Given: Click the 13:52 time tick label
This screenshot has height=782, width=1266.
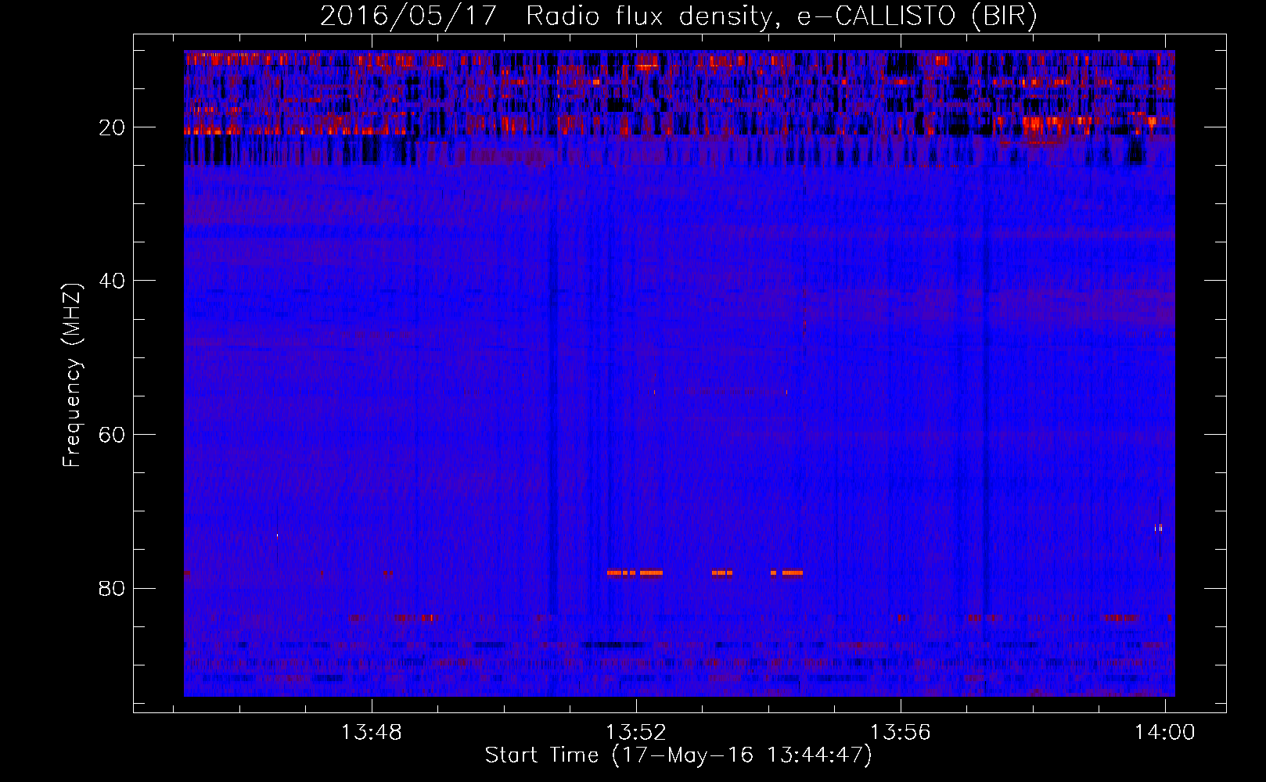Looking at the screenshot, I should coord(636,733).
